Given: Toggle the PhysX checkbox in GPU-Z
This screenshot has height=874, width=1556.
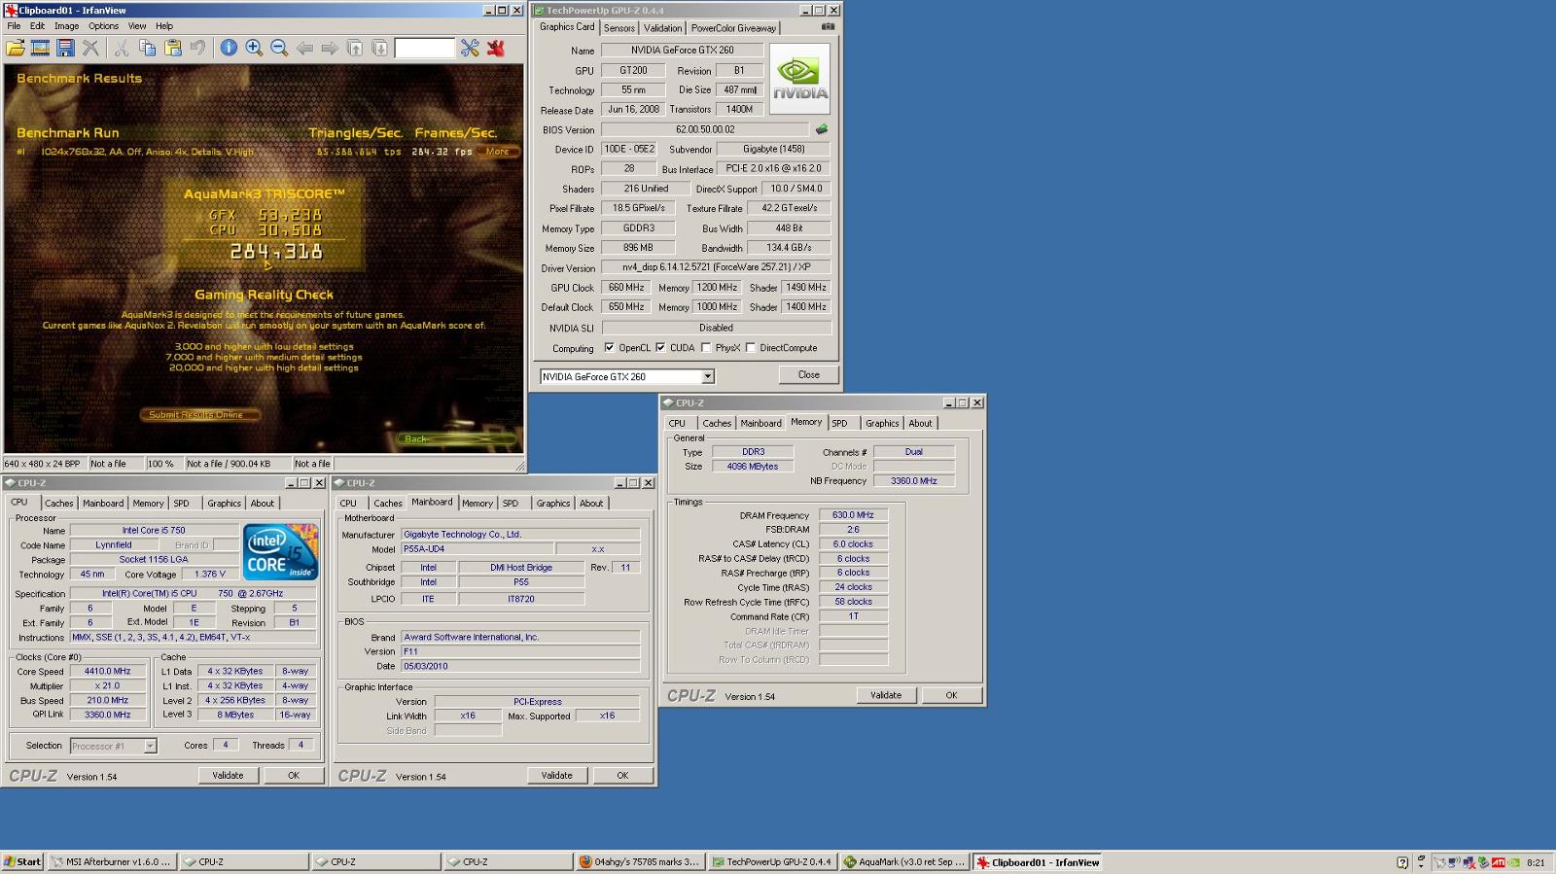Looking at the screenshot, I should pos(706,348).
